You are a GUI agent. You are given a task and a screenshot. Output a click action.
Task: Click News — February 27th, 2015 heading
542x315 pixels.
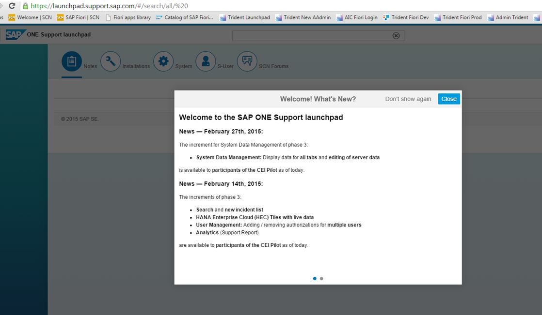click(x=221, y=132)
